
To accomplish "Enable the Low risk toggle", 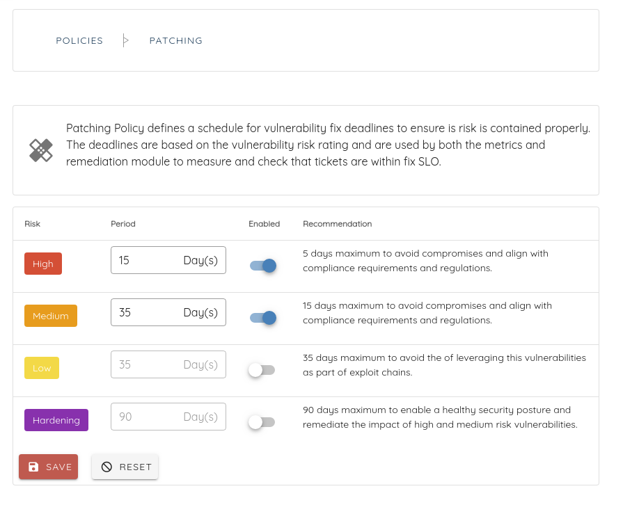I will (262, 370).
